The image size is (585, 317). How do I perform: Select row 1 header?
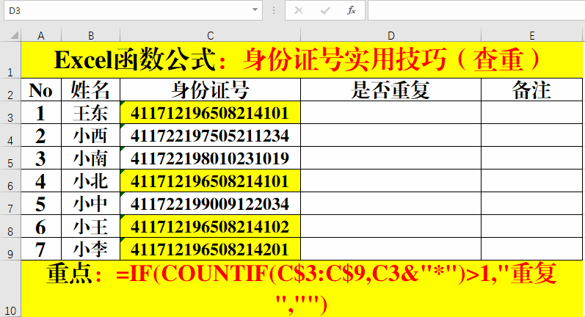10,59
